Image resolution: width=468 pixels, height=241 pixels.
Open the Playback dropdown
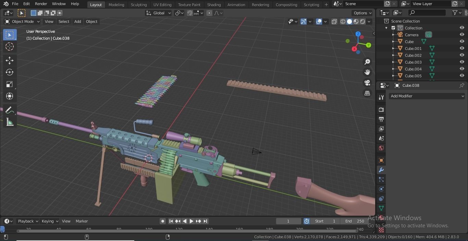pos(28,221)
